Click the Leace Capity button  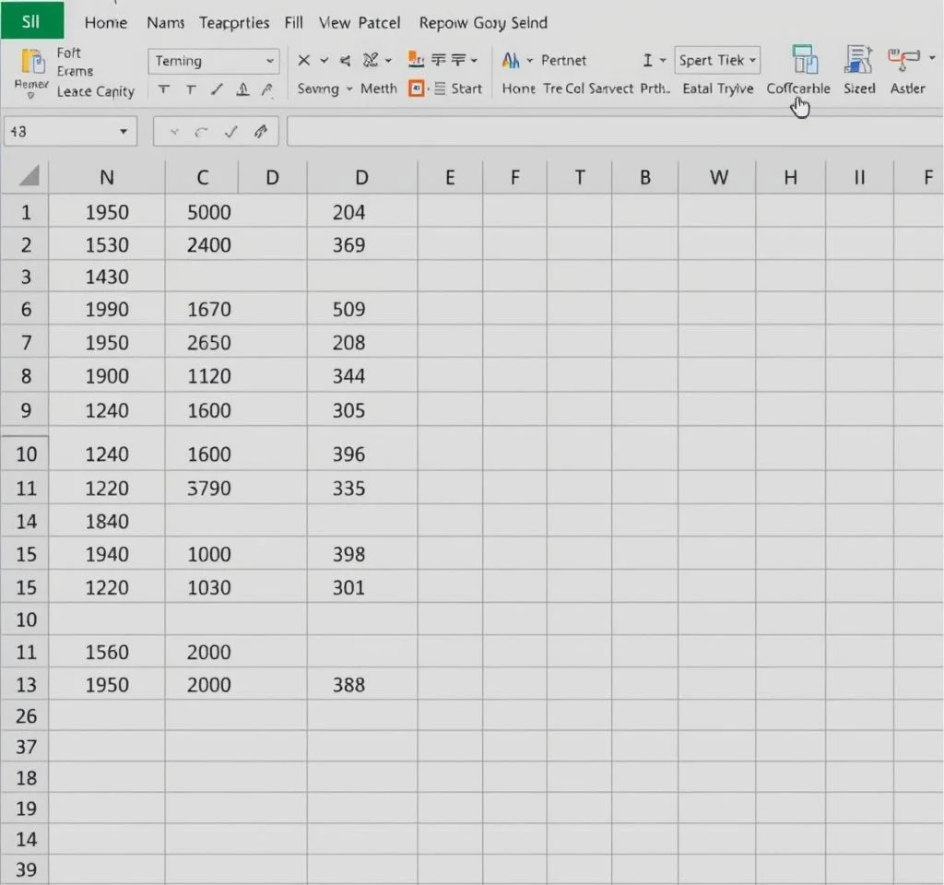(95, 91)
